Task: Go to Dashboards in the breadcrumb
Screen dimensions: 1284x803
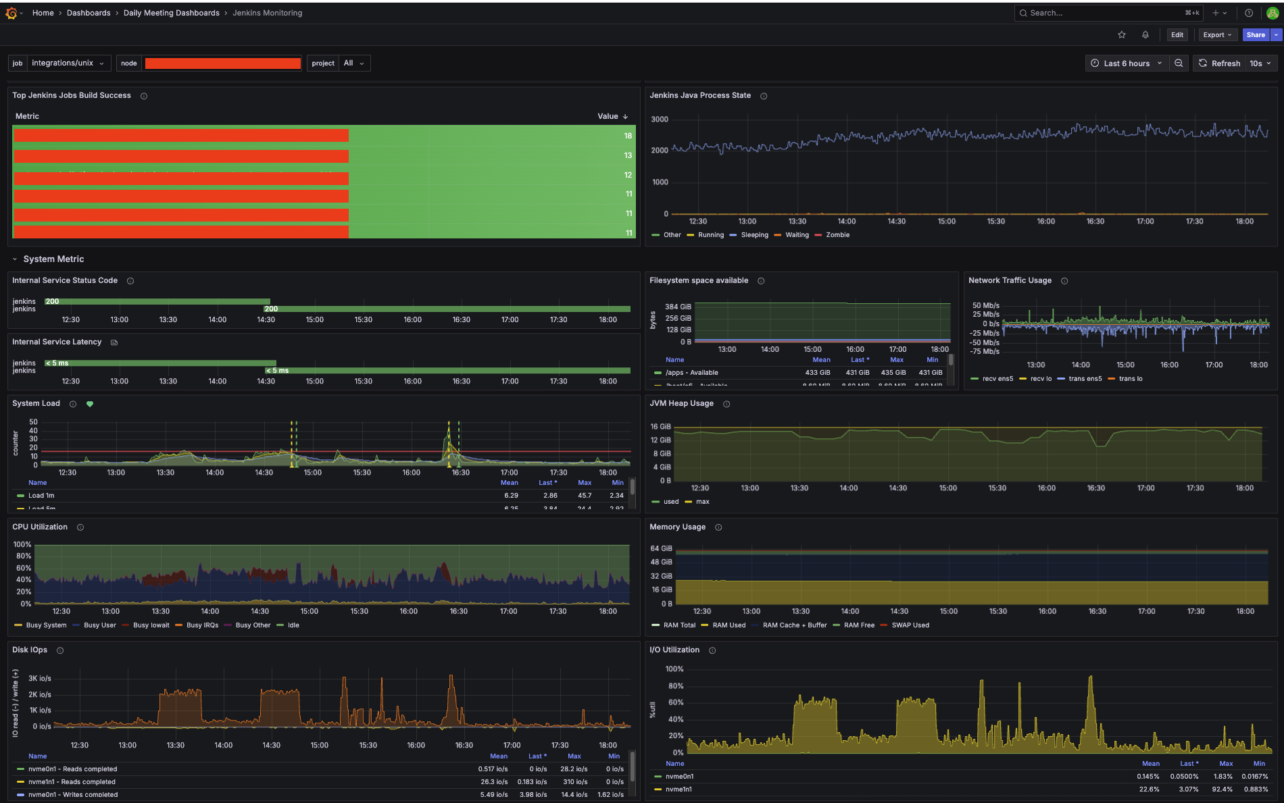Action: pos(89,13)
